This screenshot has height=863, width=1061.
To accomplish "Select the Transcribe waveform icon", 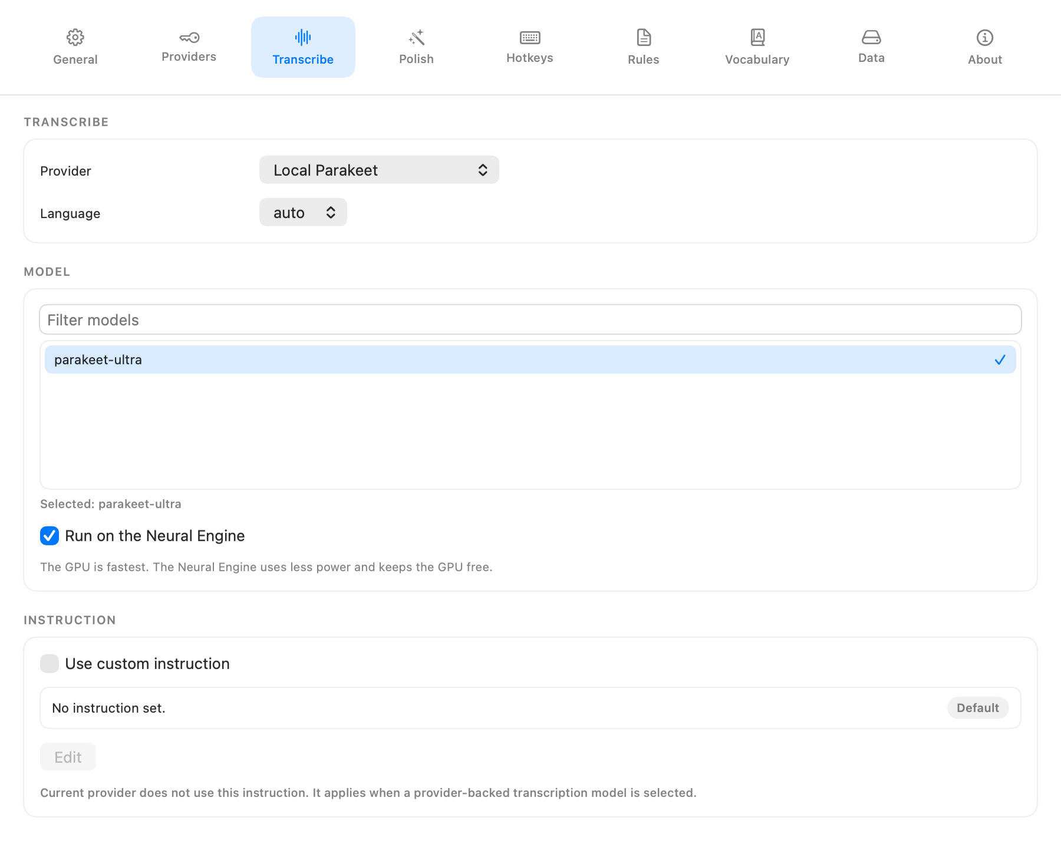I will 303,38.
